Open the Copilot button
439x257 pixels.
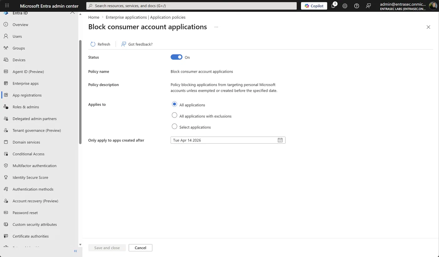(314, 6)
